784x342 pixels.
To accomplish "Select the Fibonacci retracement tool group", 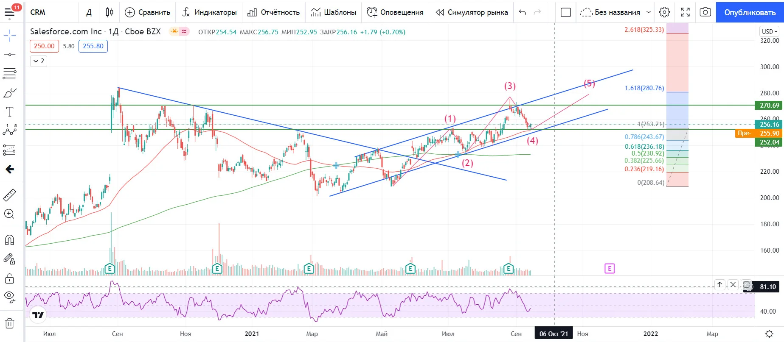I will [9, 73].
